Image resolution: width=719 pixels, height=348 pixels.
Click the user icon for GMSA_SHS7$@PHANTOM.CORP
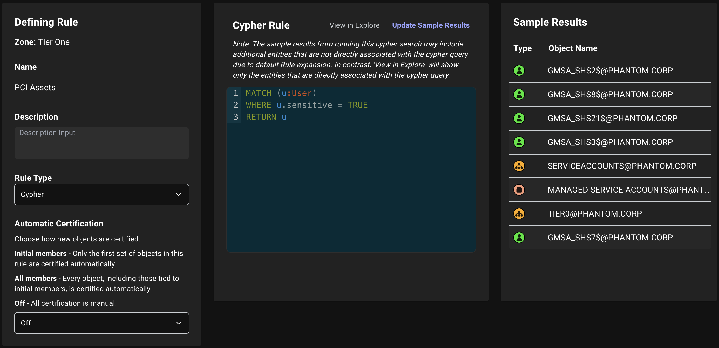[519, 237]
